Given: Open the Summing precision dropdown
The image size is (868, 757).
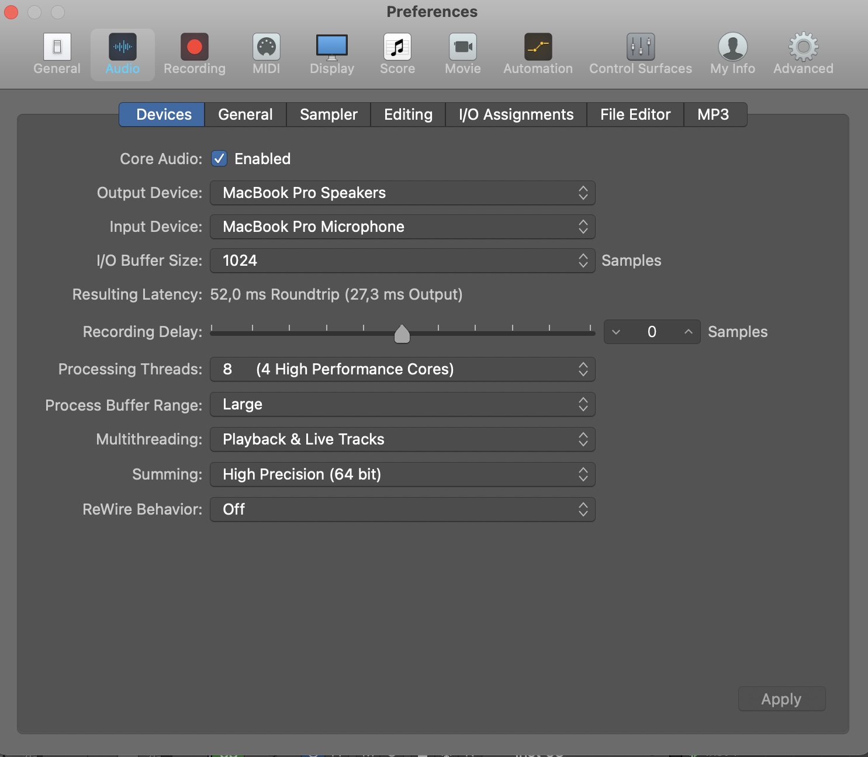Looking at the screenshot, I should tap(403, 474).
